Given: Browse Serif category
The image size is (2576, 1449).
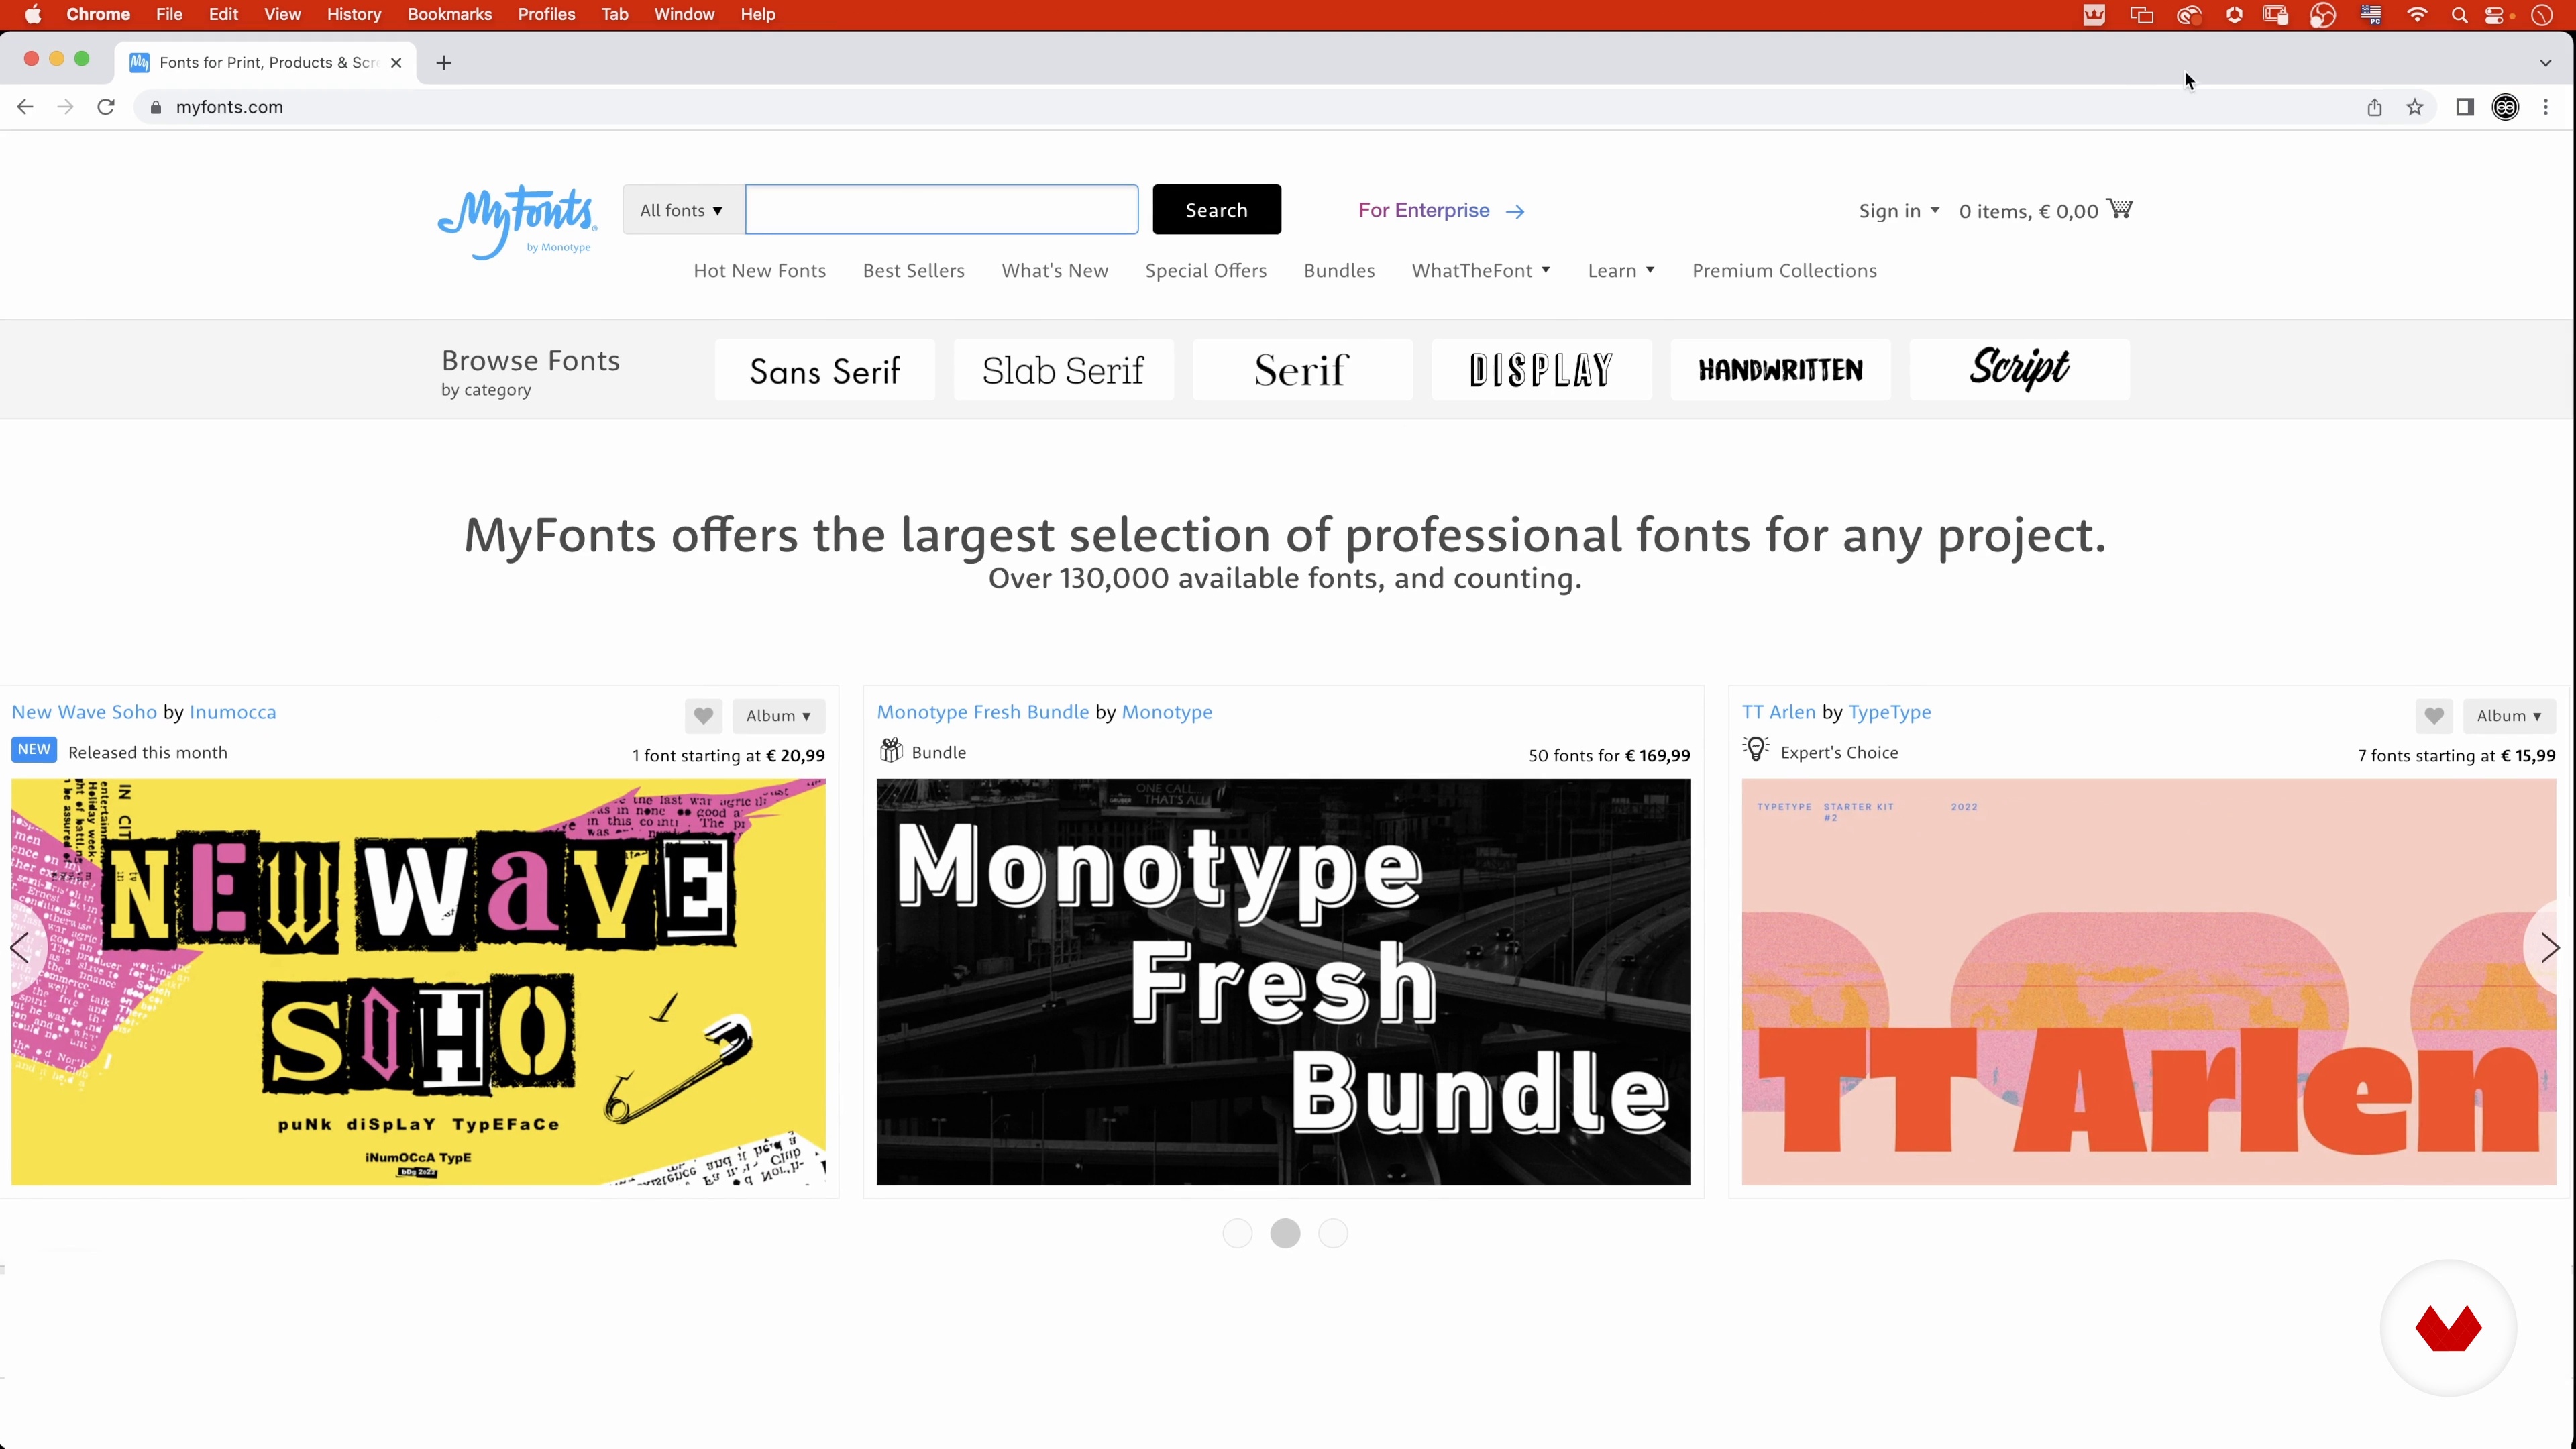Looking at the screenshot, I should click(x=1302, y=370).
